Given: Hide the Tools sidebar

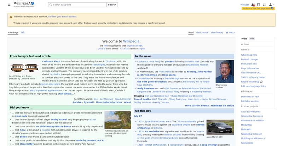Looking at the screenshot, I should point(252,38).
